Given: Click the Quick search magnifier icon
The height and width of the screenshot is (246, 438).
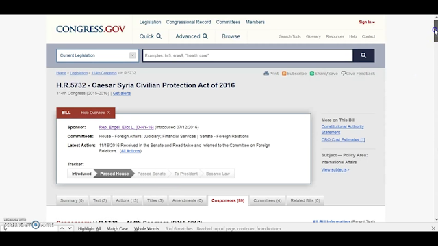Looking at the screenshot, I should [159, 36].
